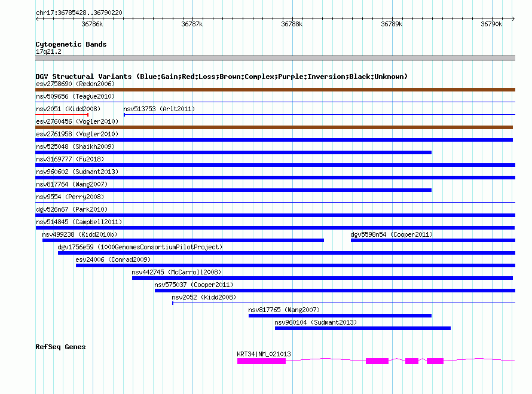Click the left arrow of the ruler
The height and width of the screenshot is (394, 532).
37,19
